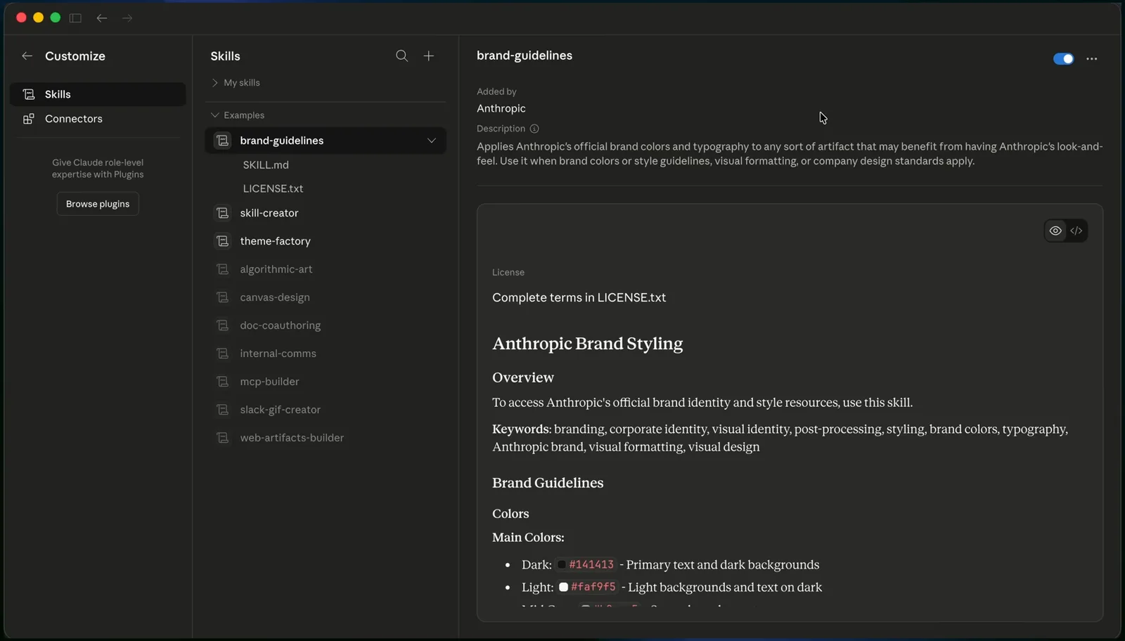
Task: Click the back arrow next to Customize
Action: pyautogui.click(x=27, y=56)
